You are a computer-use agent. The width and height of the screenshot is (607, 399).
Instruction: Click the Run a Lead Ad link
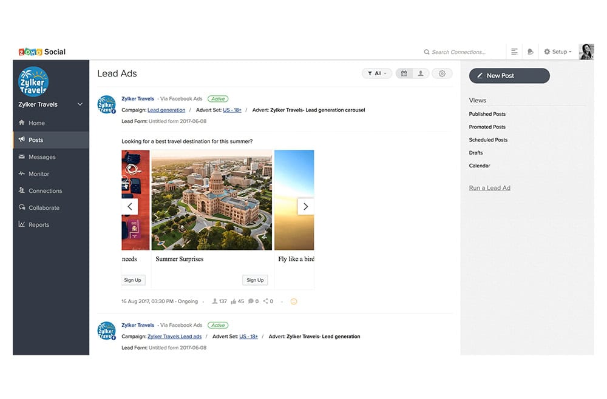(489, 188)
